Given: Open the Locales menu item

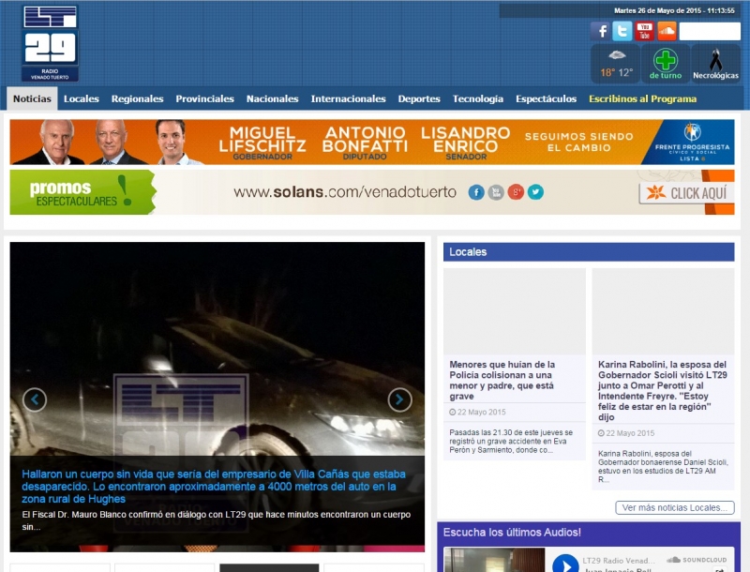Looking at the screenshot, I should tap(82, 99).
